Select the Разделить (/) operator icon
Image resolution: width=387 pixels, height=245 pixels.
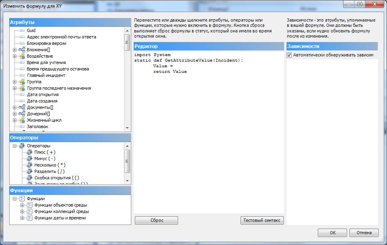[29, 171]
